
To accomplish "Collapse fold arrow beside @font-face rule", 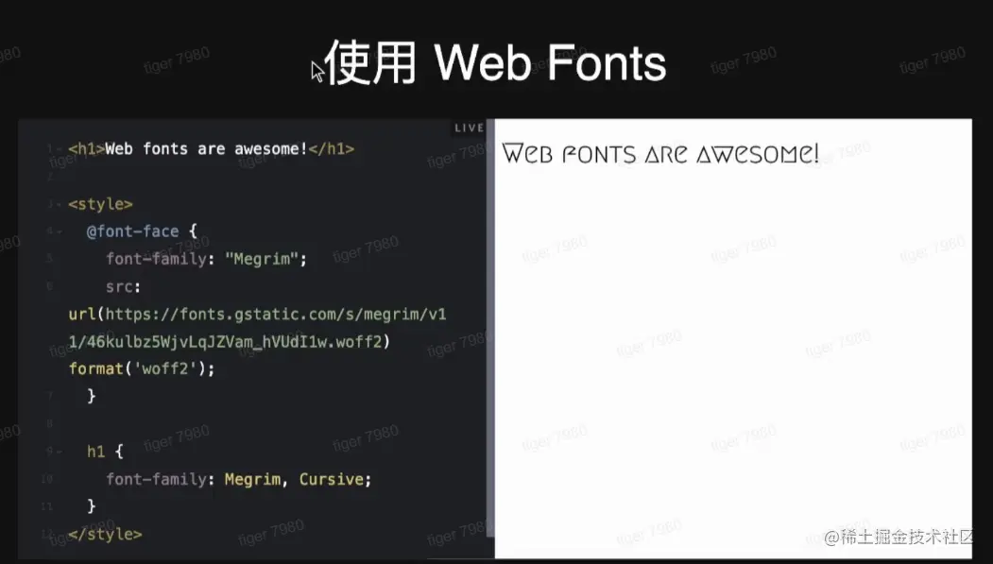I will [x=60, y=232].
